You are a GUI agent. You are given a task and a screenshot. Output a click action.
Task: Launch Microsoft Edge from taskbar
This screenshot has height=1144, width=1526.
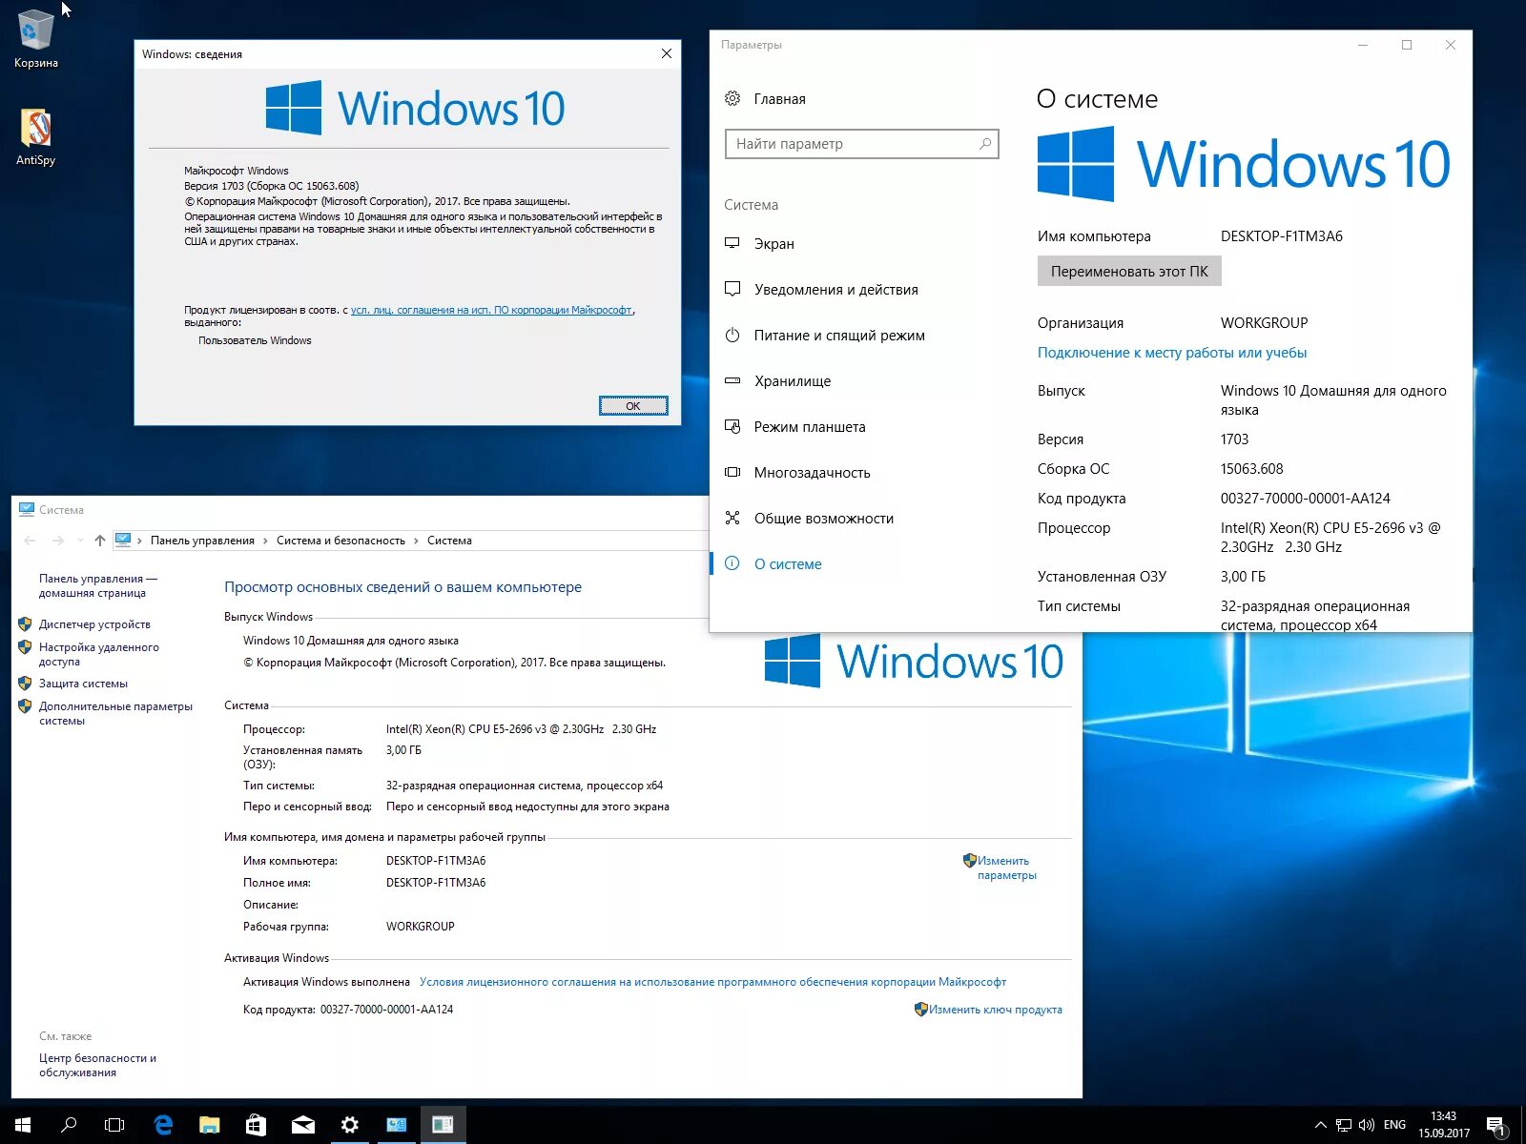[x=163, y=1125]
